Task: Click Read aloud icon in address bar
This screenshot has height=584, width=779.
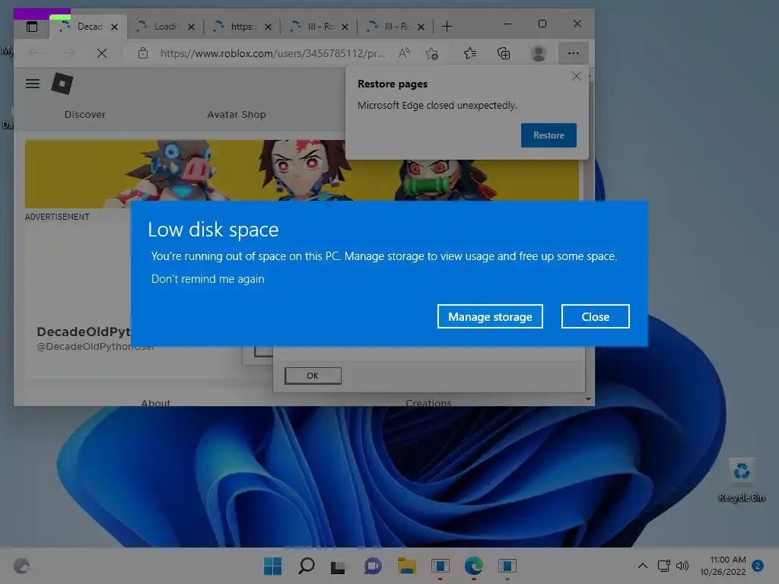Action: 405,53
